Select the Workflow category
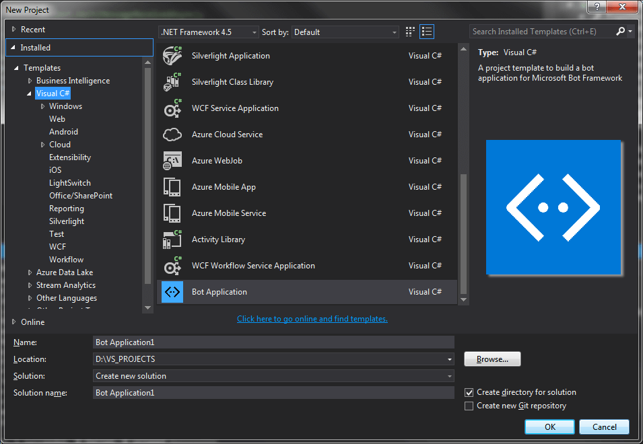 (x=67, y=259)
